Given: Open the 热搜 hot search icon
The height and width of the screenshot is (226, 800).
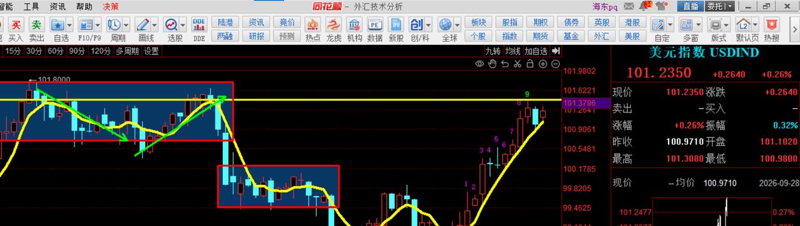Looking at the screenshot, I should pyautogui.click(x=772, y=25).
